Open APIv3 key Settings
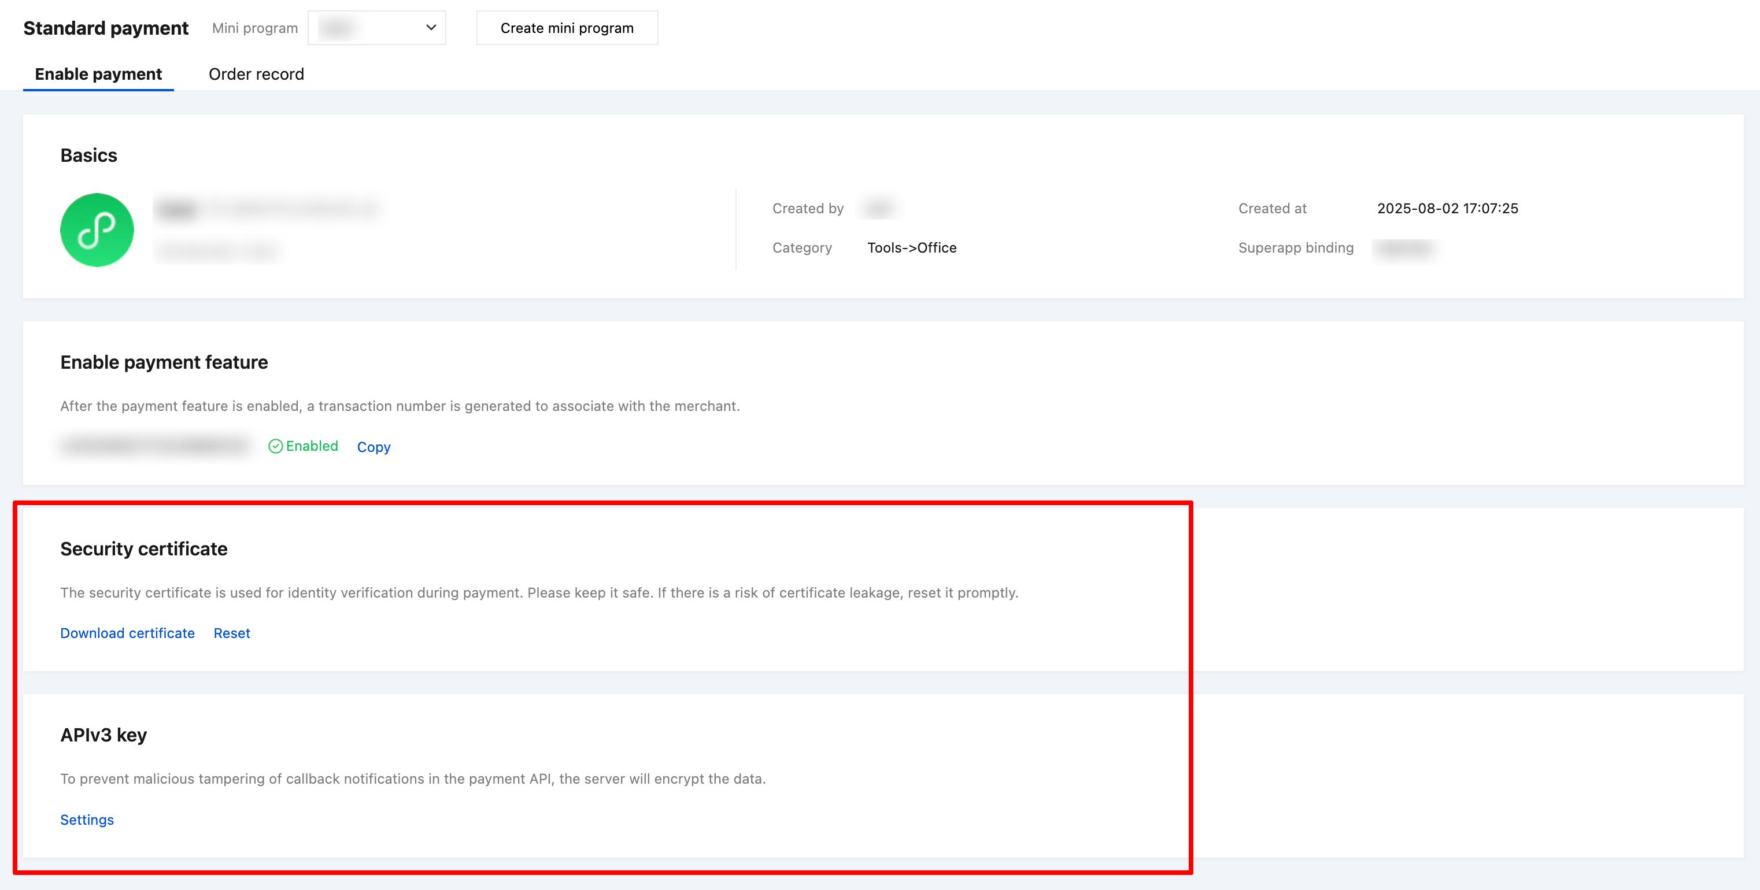 (x=87, y=819)
